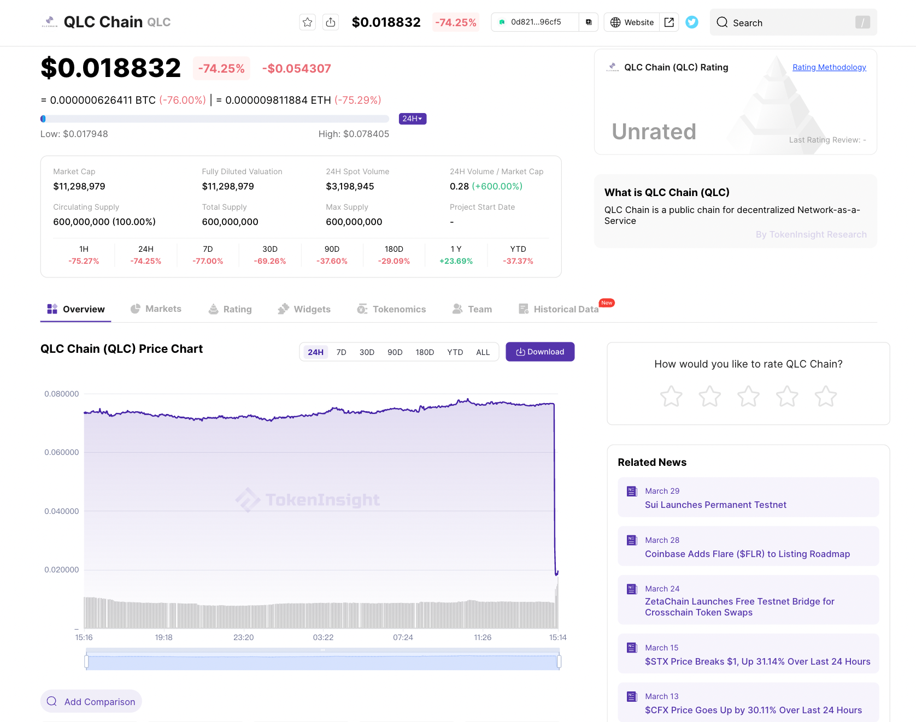Click the external link icon next to Website
The image size is (916, 722).
pos(669,22)
